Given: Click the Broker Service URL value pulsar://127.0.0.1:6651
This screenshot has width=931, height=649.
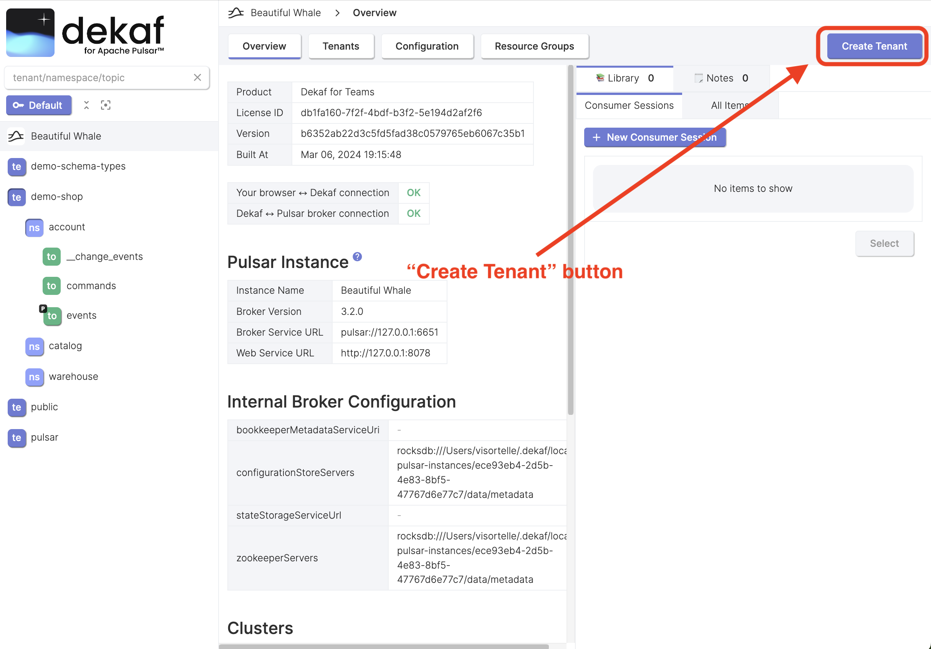Looking at the screenshot, I should [x=389, y=333].
